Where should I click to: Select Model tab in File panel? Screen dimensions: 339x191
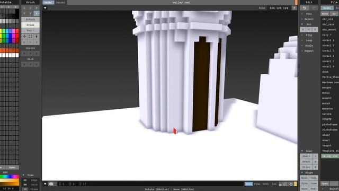coord(327,8)
